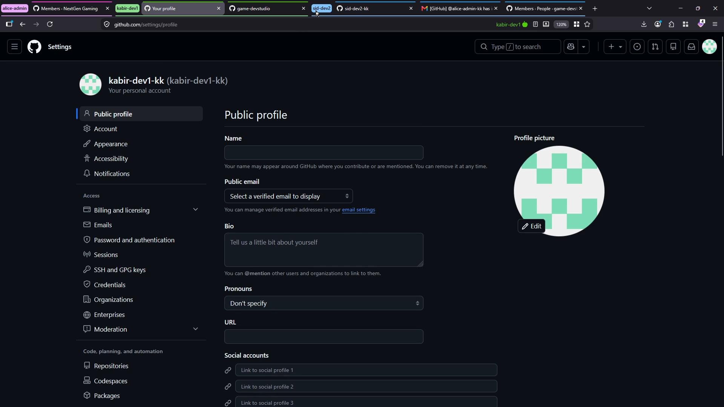Bookmark this page with star icon
The width and height of the screenshot is (724, 407).
(x=587, y=24)
